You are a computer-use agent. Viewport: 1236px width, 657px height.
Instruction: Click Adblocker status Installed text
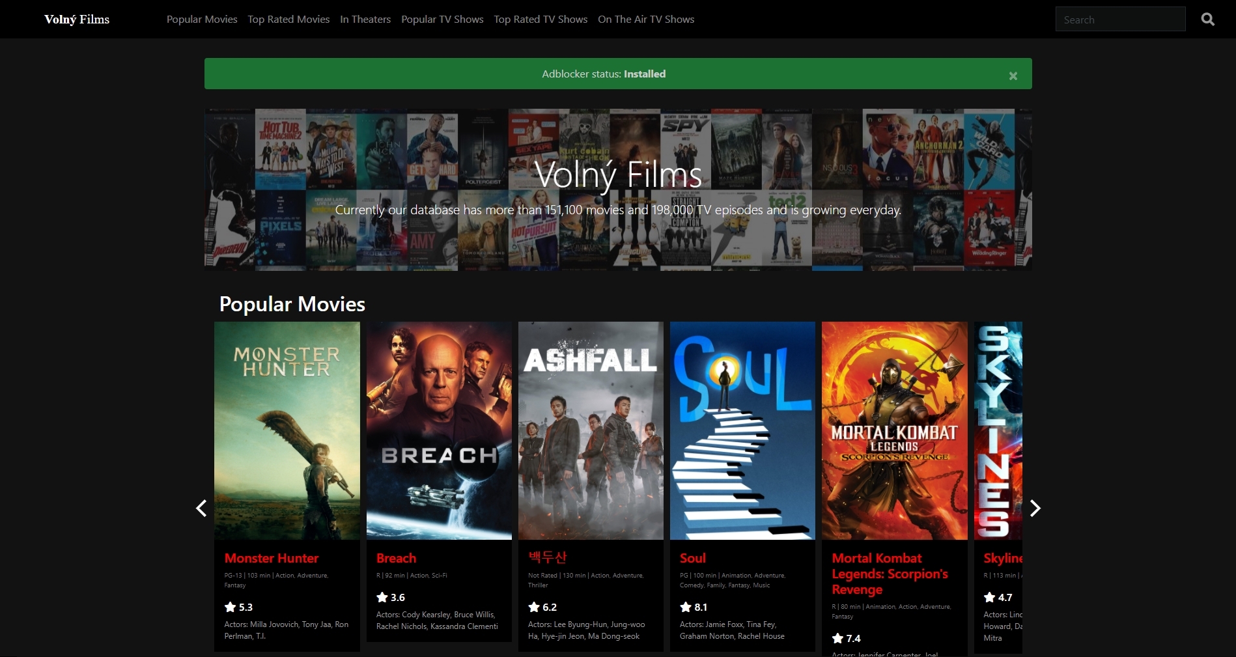click(x=604, y=74)
